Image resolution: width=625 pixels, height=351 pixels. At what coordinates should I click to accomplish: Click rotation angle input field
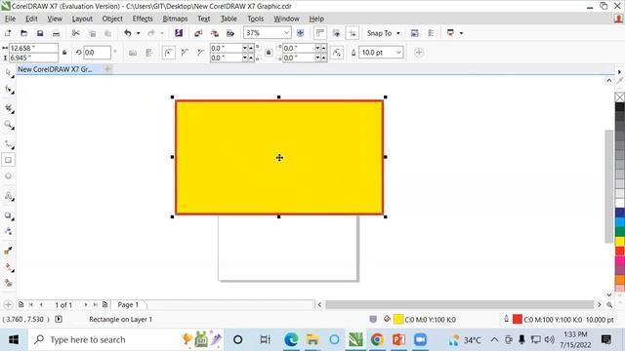point(97,53)
